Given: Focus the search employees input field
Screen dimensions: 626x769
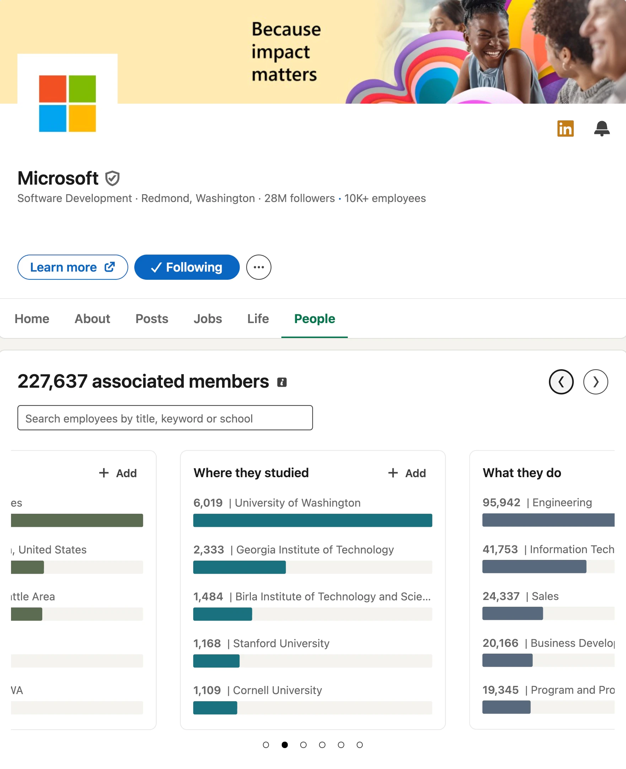Looking at the screenshot, I should (165, 418).
